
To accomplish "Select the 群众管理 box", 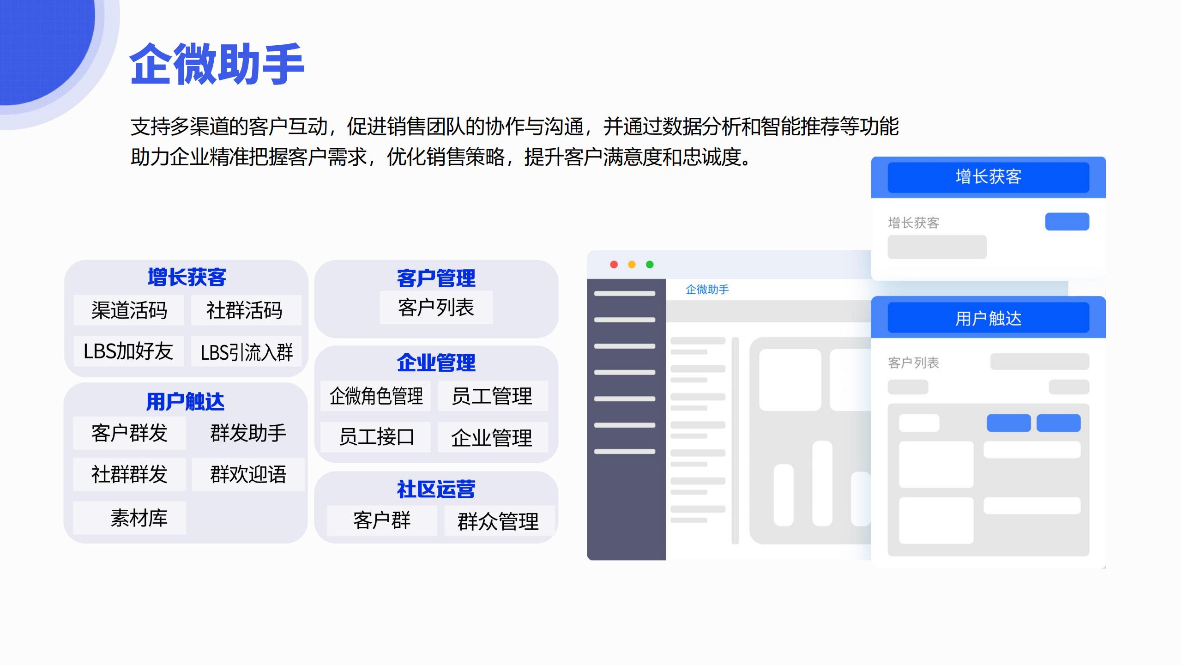I will 499,520.
